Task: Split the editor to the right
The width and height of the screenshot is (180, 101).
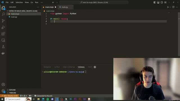Action: coord(173,7)
